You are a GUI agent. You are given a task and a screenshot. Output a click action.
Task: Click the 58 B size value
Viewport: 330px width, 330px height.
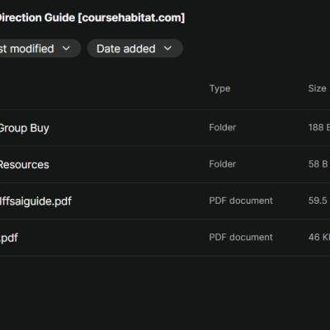318,164
